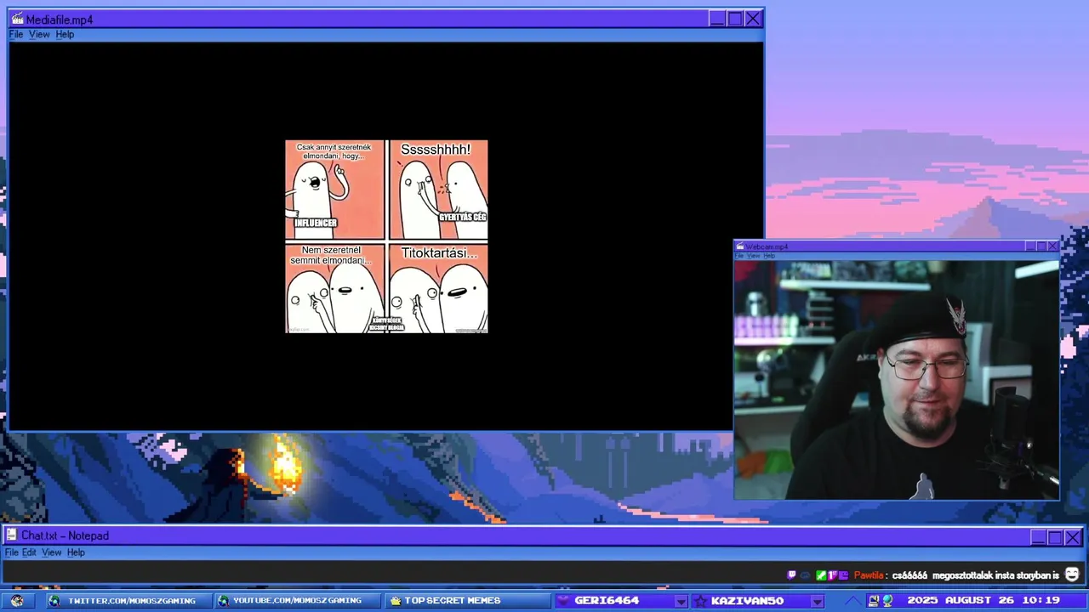Open View menu in Chat.txt Notepad
This screenshot has width=1089, height=612.
[52, 552]
